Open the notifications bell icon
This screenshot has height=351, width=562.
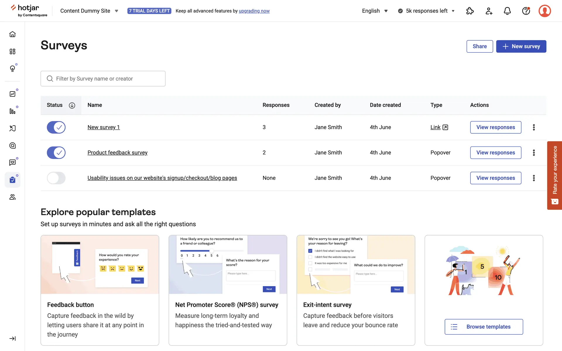[x=507, y=11]
